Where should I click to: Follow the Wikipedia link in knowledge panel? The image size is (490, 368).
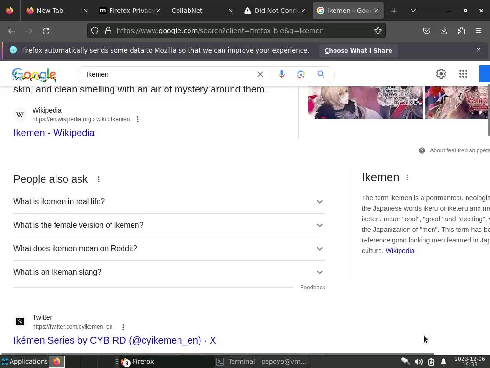[x=400, y=251]
